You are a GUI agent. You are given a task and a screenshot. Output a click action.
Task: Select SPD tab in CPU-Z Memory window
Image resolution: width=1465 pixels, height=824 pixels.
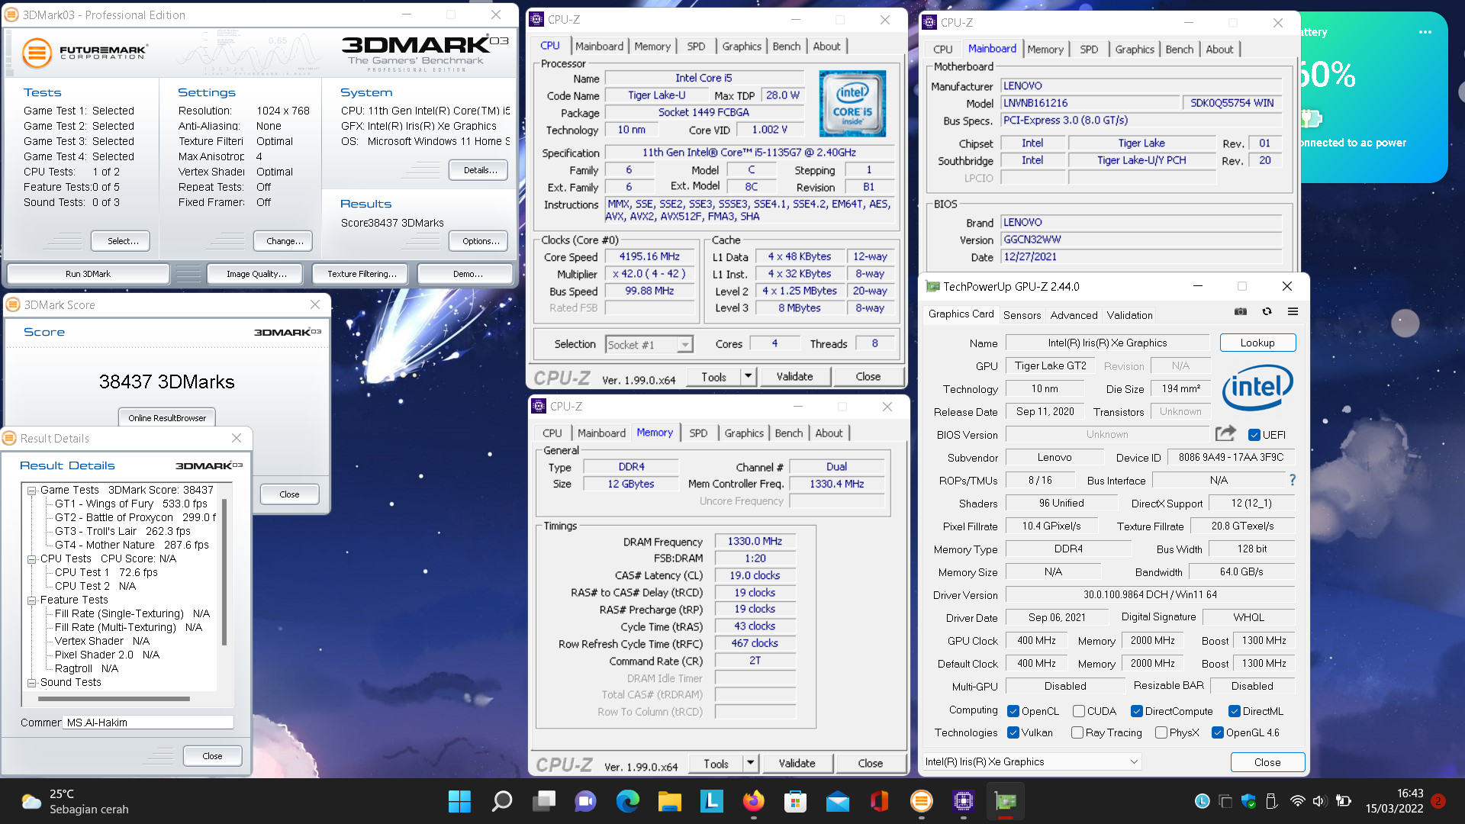coord(698,433)
